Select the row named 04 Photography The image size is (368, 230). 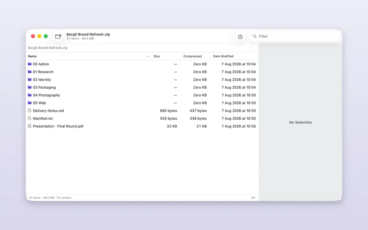tap(142, 95)
